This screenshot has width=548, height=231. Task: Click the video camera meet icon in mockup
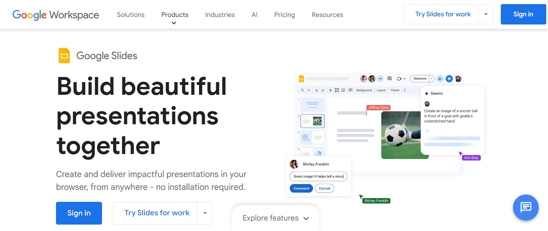pyautogui.click(x=399, y=79)
